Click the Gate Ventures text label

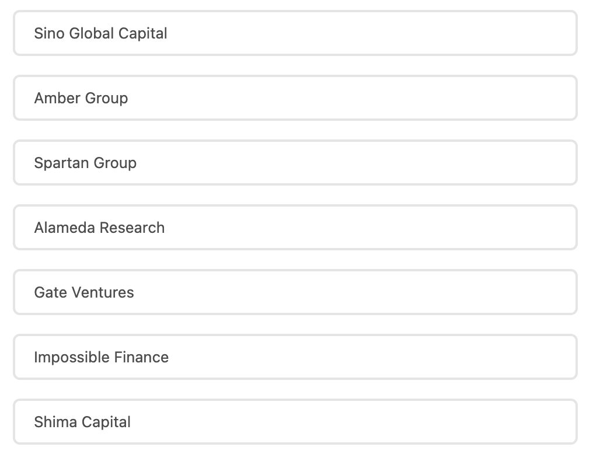(x=84, y=292)
